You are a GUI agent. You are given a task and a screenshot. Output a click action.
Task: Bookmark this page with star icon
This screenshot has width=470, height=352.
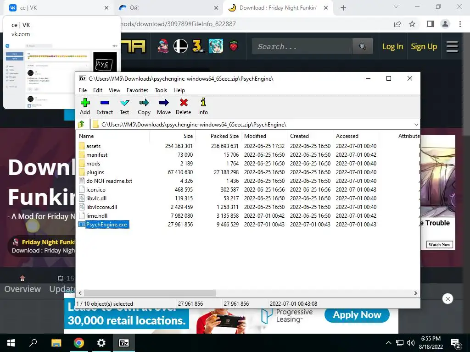pyautogui.click(x=412, y=24)
